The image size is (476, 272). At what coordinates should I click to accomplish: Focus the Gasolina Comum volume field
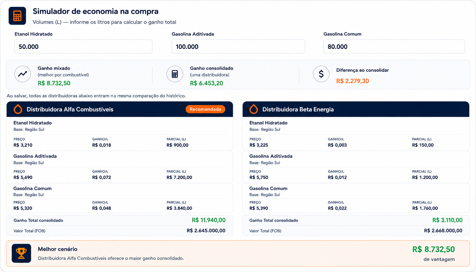tap(394, 46)
